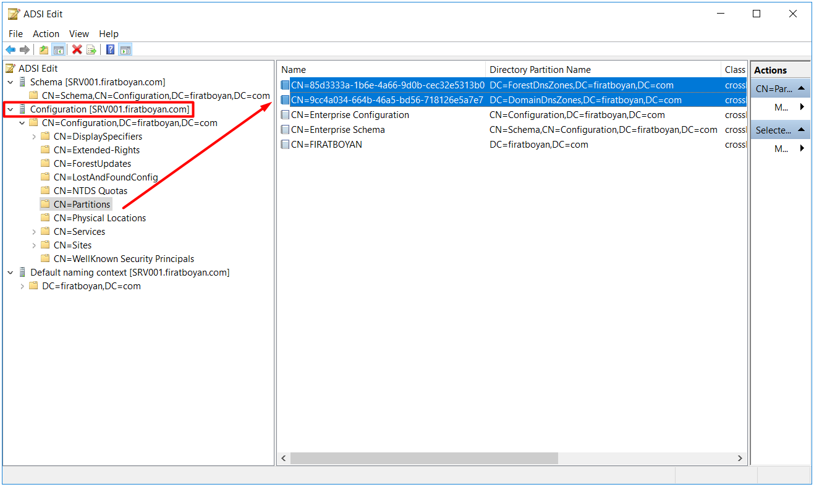Click the CN=Schema,CN=Configuration,DC=firatboyan,DC=com partition name cell
The image size is (814, 487).
pyautogui.click(x=603, y=130)
